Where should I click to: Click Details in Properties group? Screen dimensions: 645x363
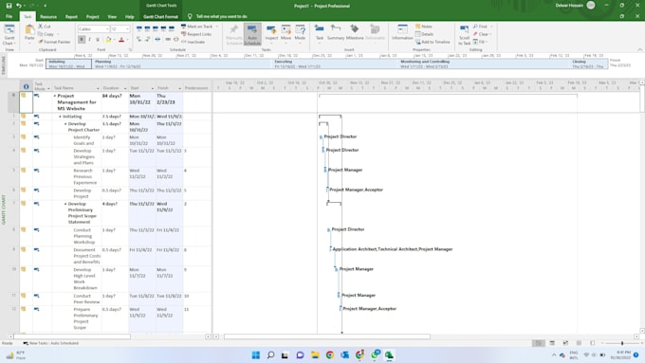[x=424, y=34]
